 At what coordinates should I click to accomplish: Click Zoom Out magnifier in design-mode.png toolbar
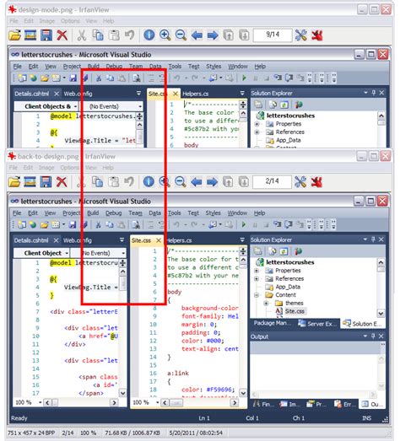point(181,35)
